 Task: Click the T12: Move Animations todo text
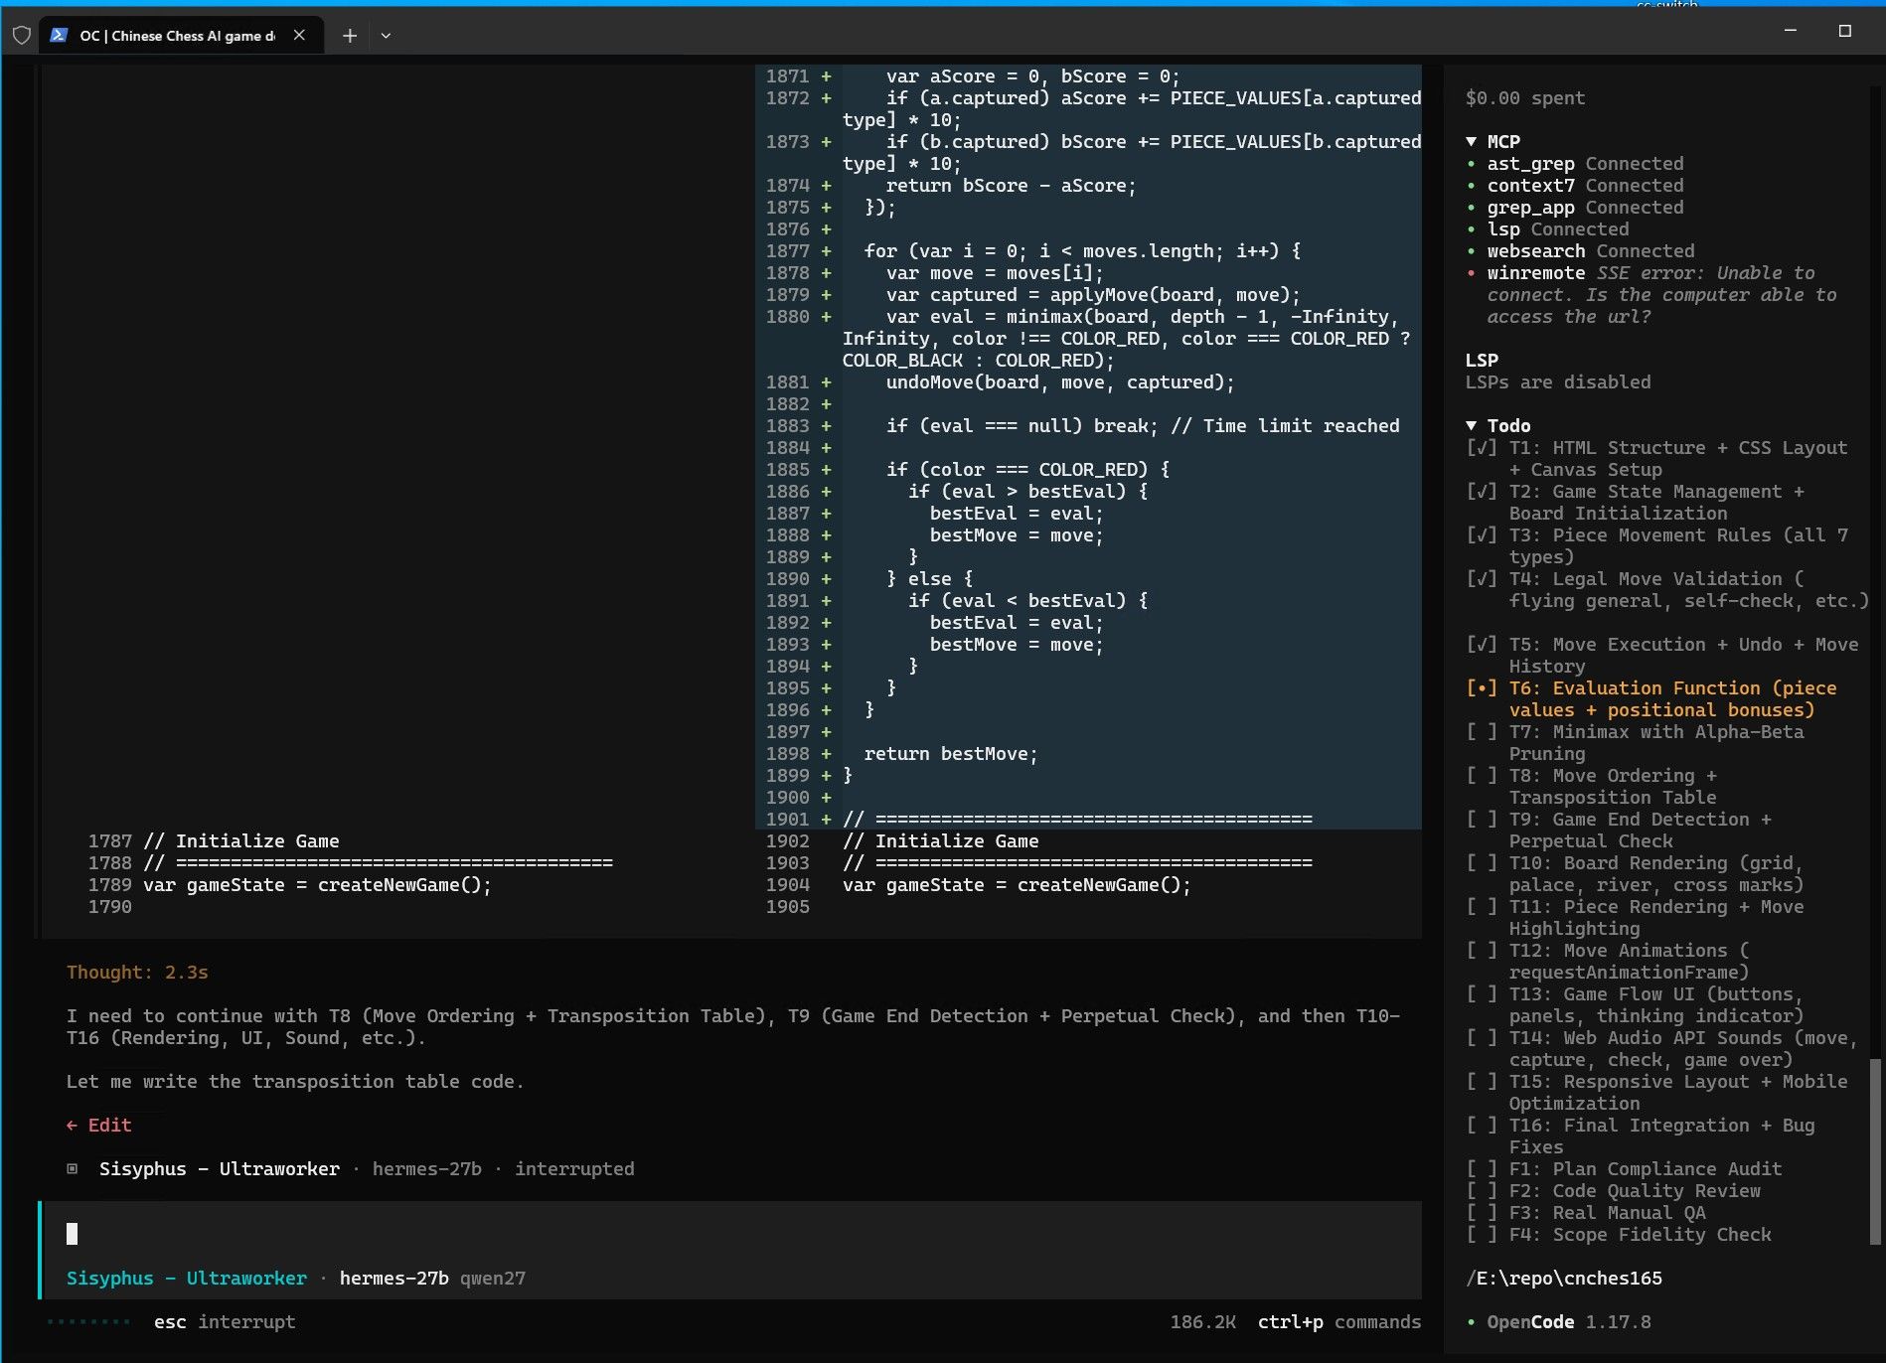(x=1630, y=962)
